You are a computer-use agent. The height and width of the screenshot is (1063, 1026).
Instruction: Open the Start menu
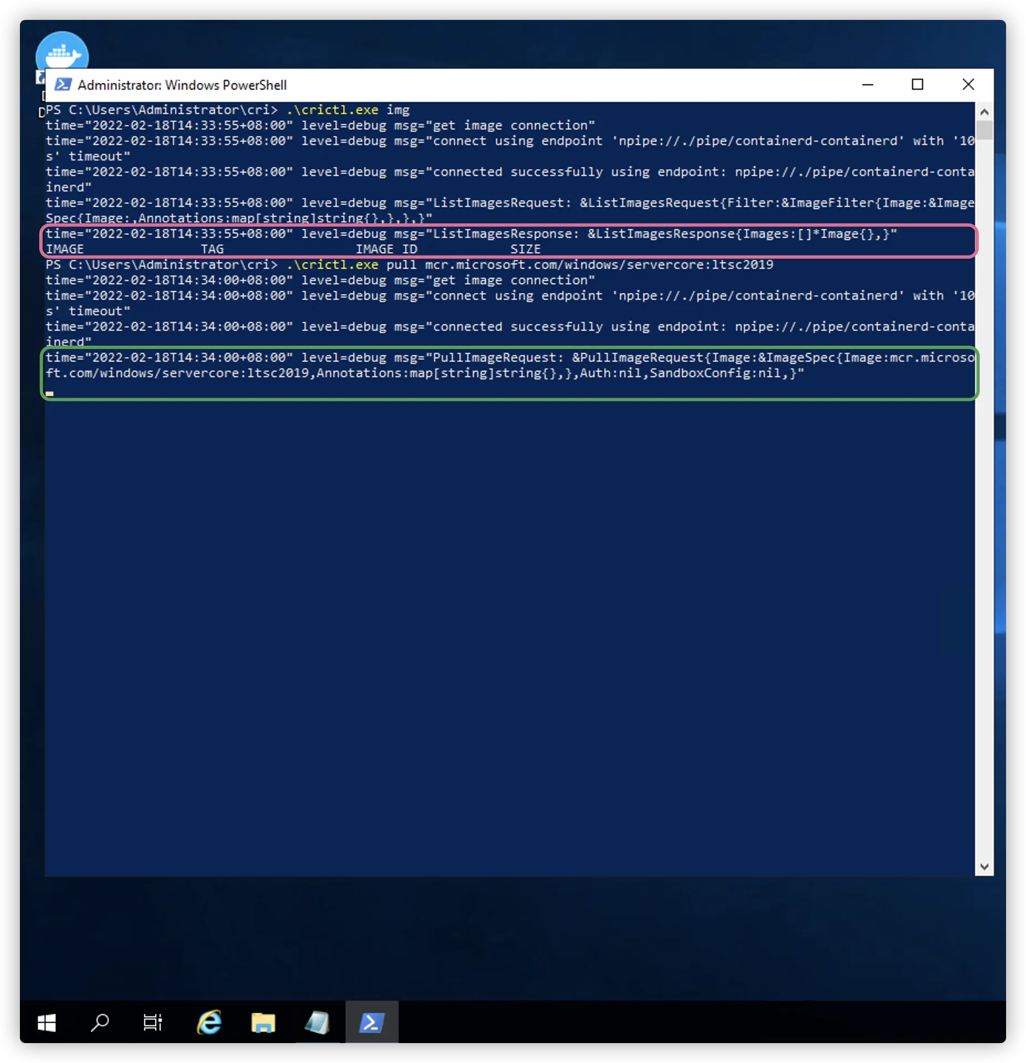point(46,1023)
